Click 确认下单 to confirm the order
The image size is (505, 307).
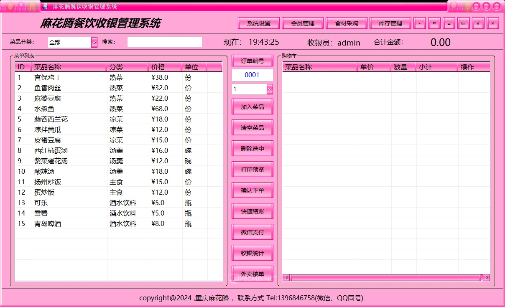252,190
